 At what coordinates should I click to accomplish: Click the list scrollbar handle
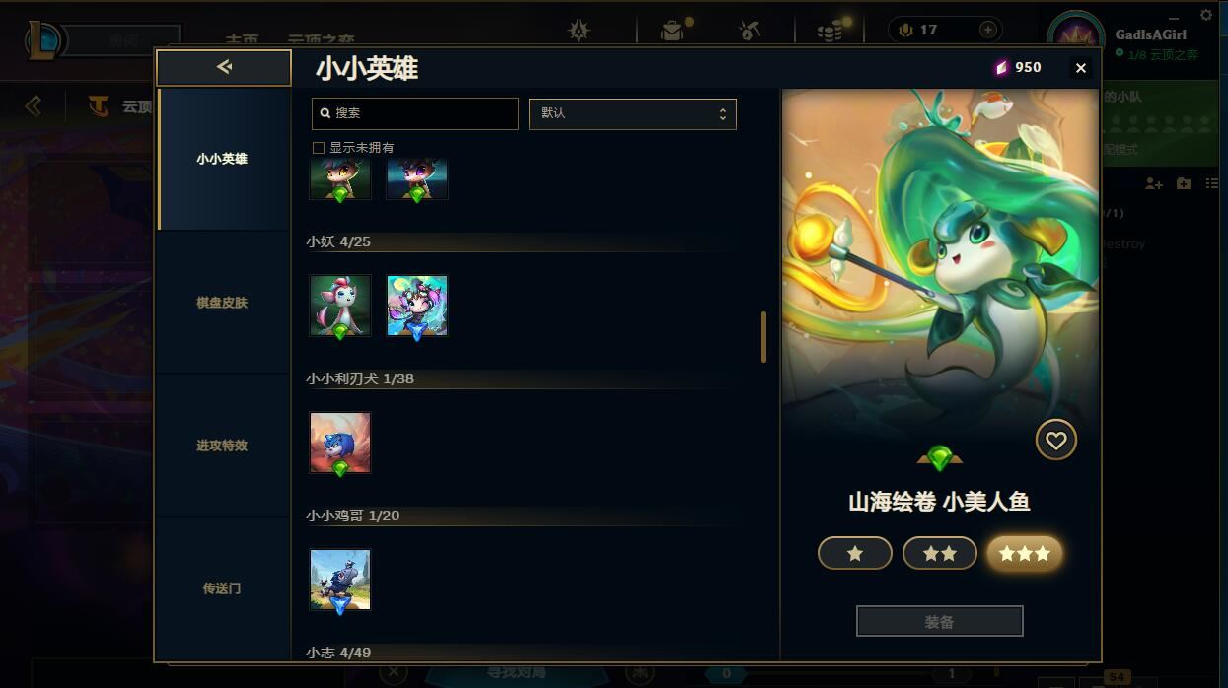(x=763, y=337)
